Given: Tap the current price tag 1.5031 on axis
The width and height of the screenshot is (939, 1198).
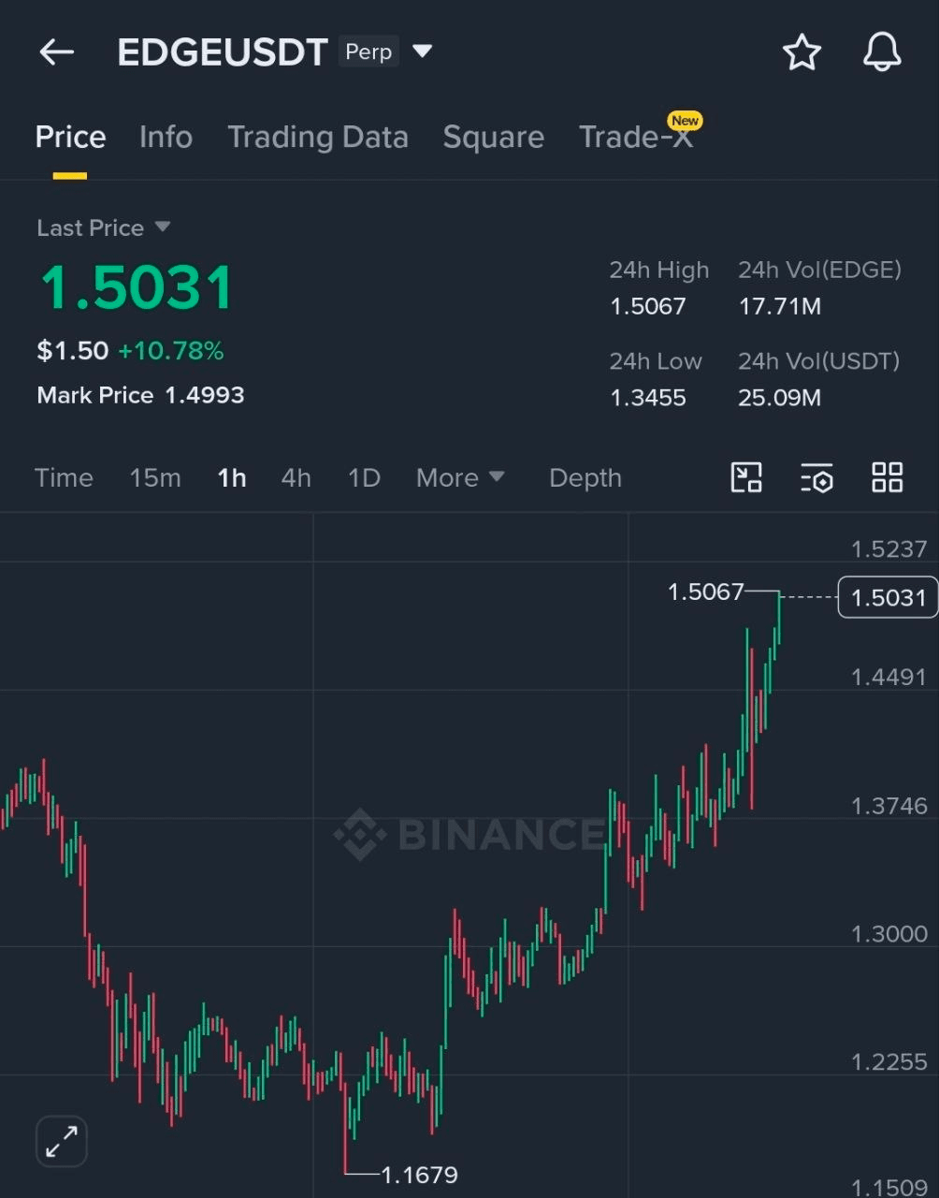Looking at the screenshot, I should 888,597.
